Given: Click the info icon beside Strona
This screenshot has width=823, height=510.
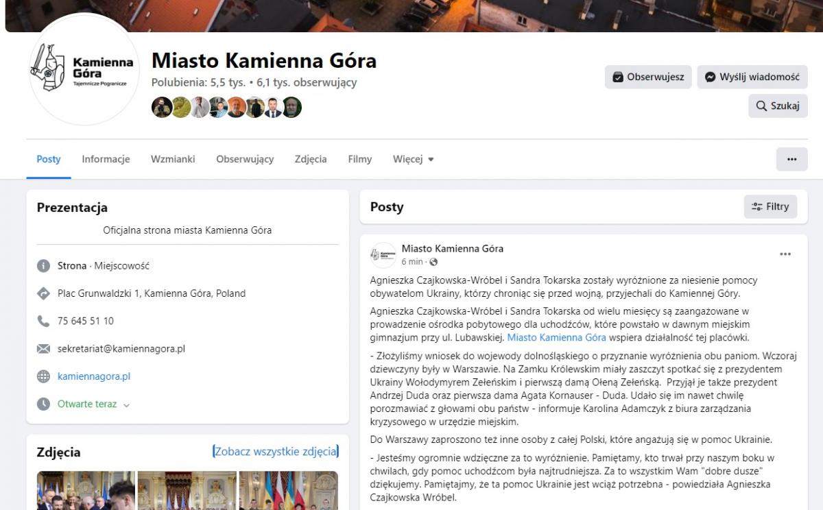Looking at the screenshot, I should [x=44, y=266].
